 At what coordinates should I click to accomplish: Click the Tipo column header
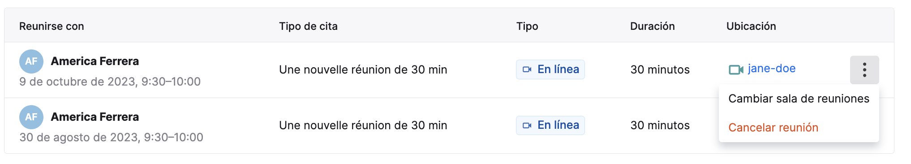tap(527, 26)
